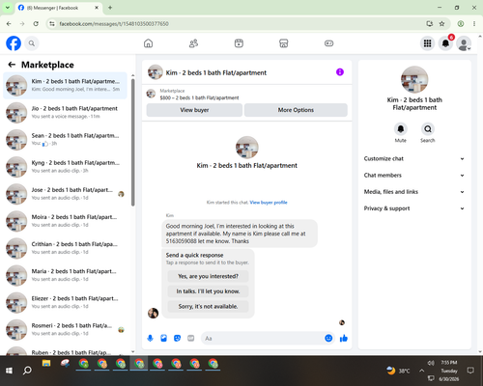Viewport: 483px width, 386px height.
Task: Record a voice clip microphone icon
Action: [x=150, y=338]
